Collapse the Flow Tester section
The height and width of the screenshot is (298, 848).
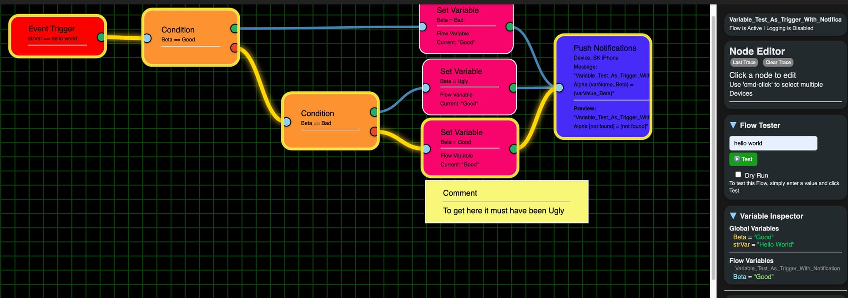tap(733, 125)
